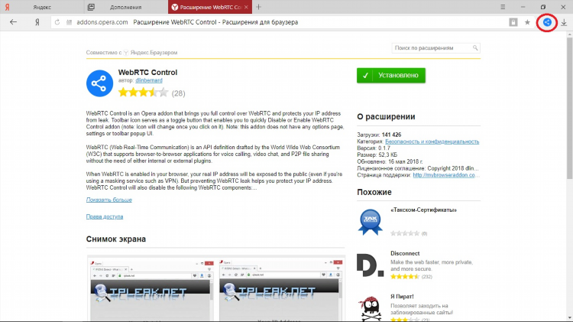Open the Я Пират! extension title
573x322 pixels.
(402, 297)
